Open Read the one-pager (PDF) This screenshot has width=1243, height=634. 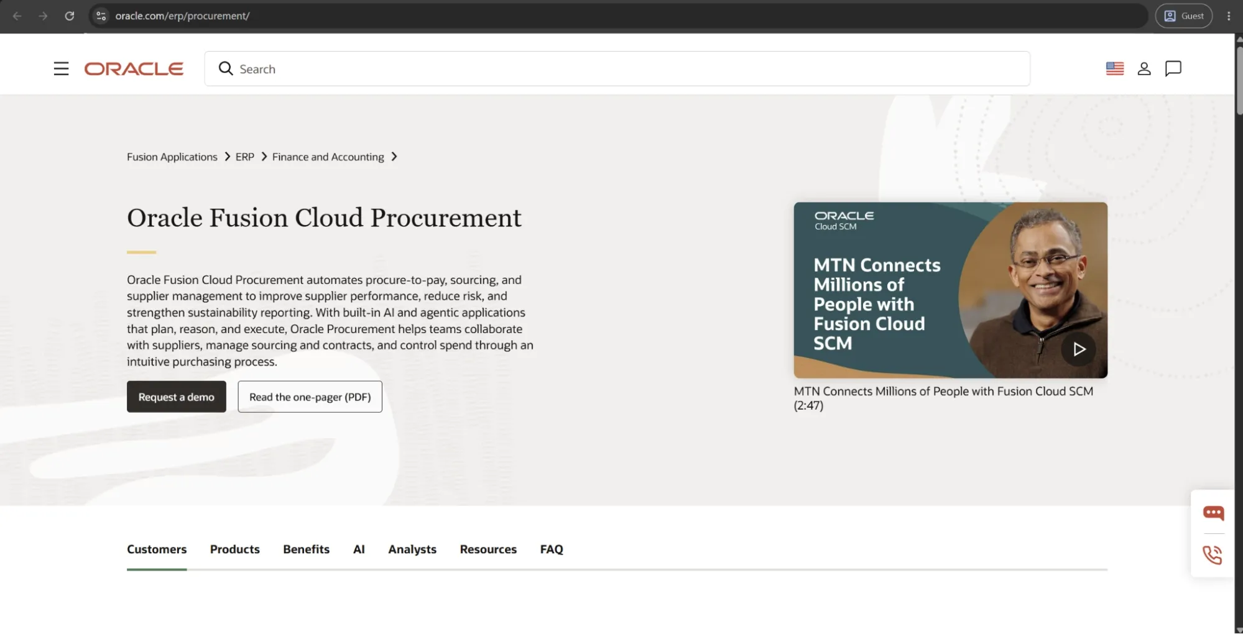click(310, 397)
